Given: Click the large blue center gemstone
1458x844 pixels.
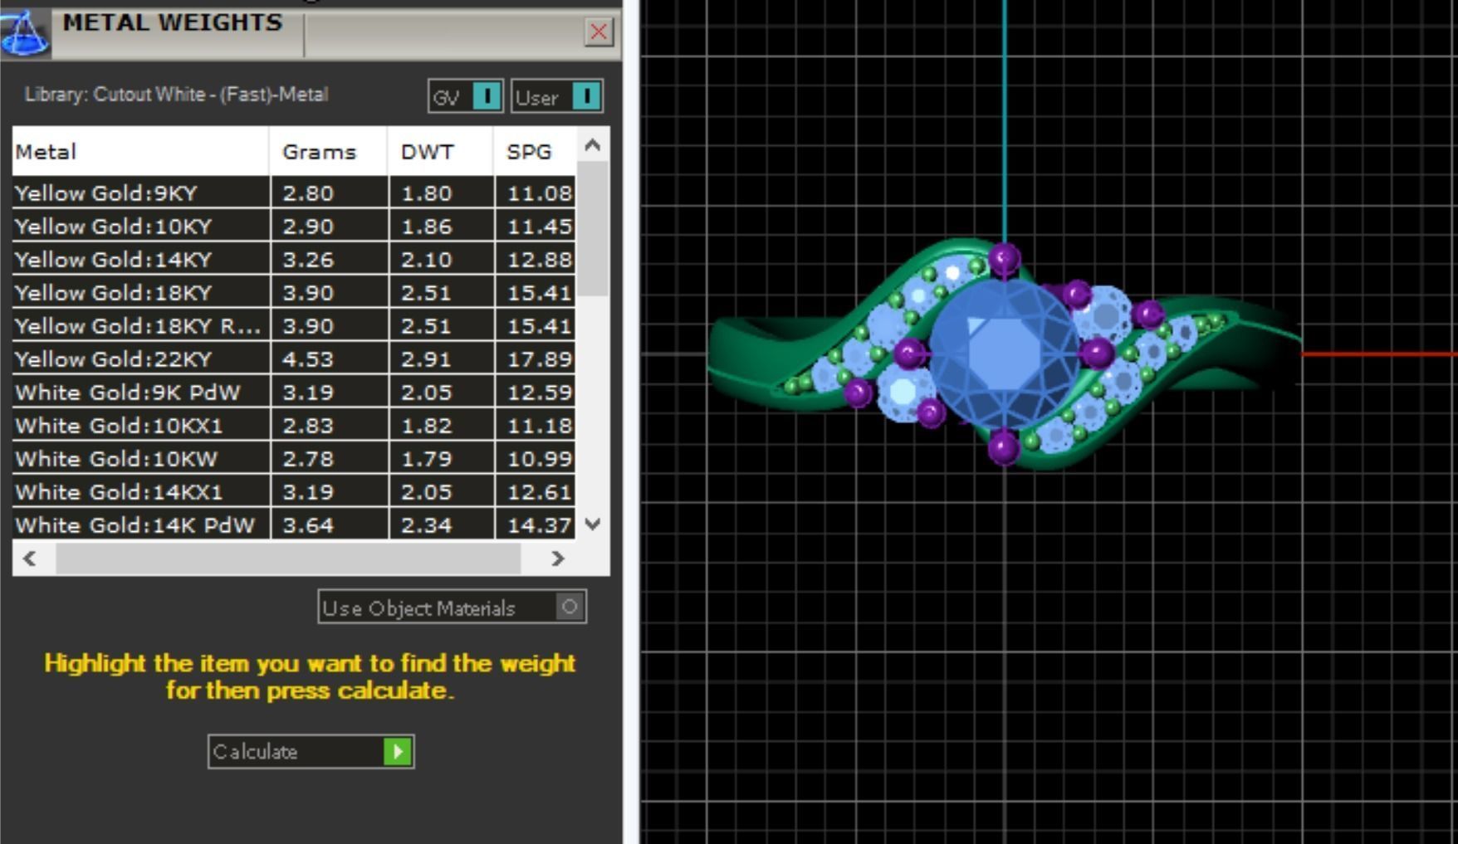Looking at the screenshot, I should tap(1004, 354).
